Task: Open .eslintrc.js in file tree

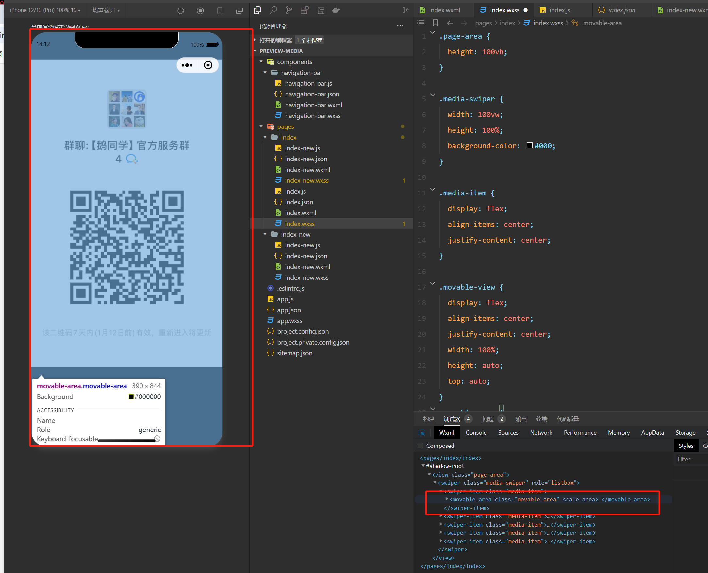Action: pos(290,288)
